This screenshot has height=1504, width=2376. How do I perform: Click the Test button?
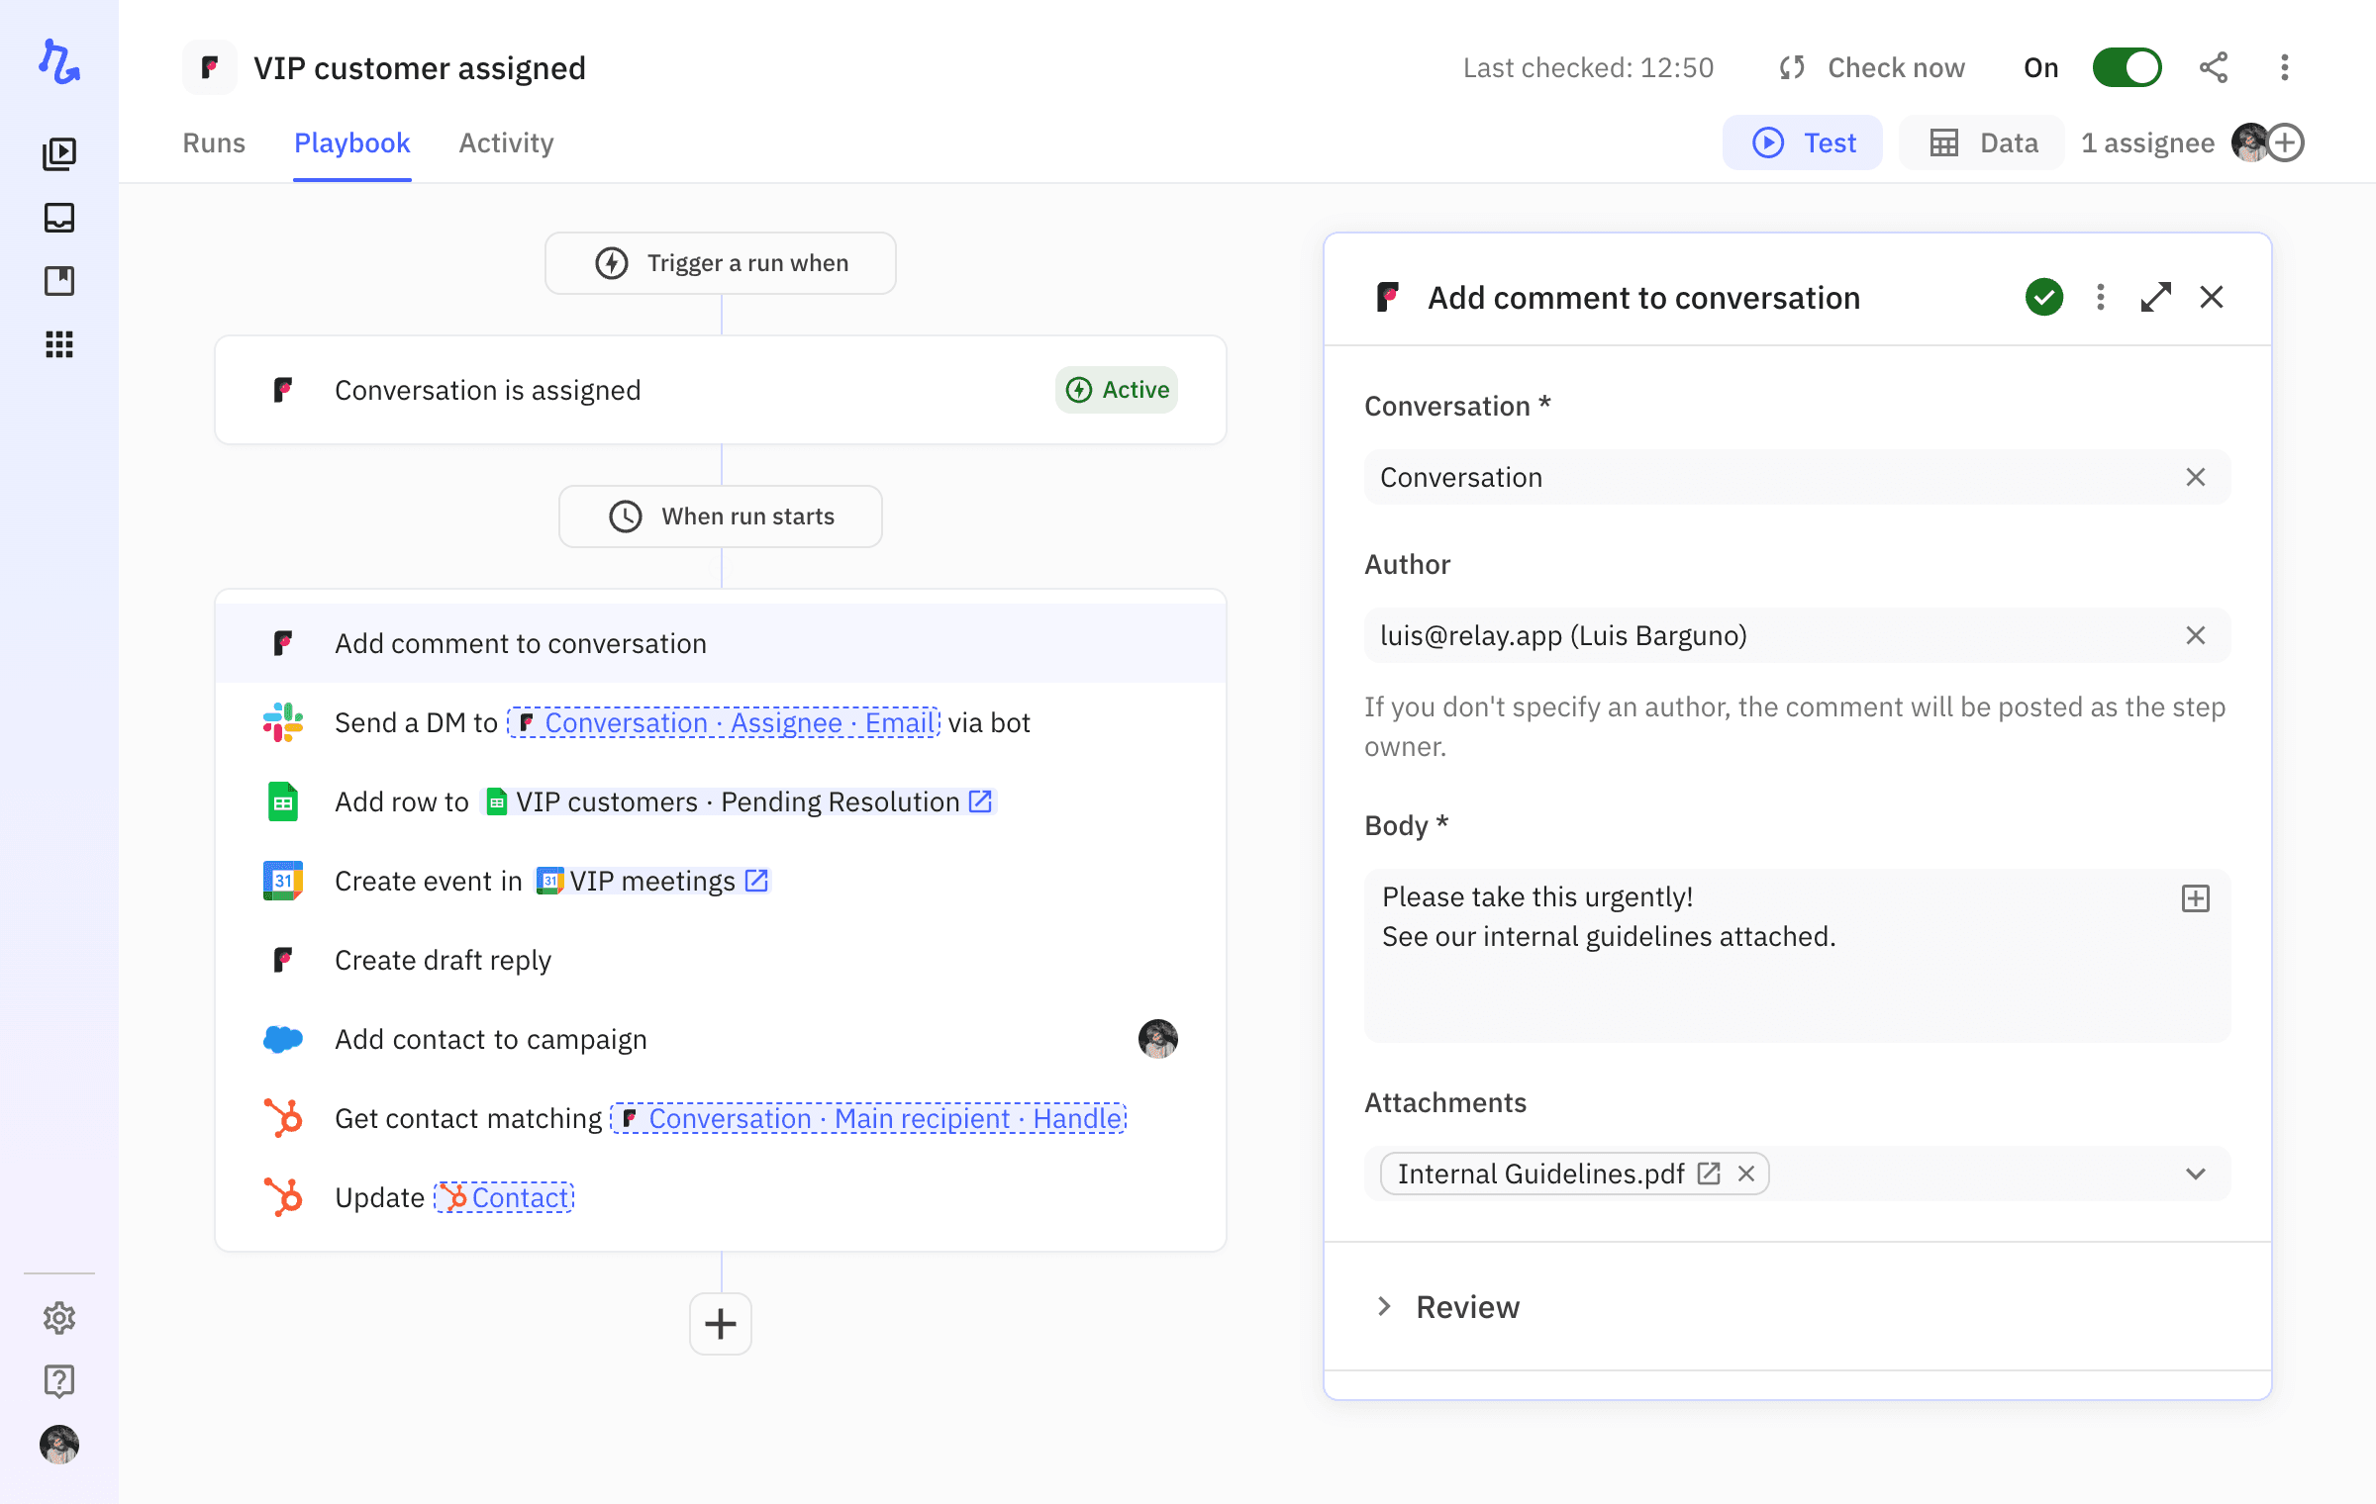pyautogui.click(x=1803, y=142)
